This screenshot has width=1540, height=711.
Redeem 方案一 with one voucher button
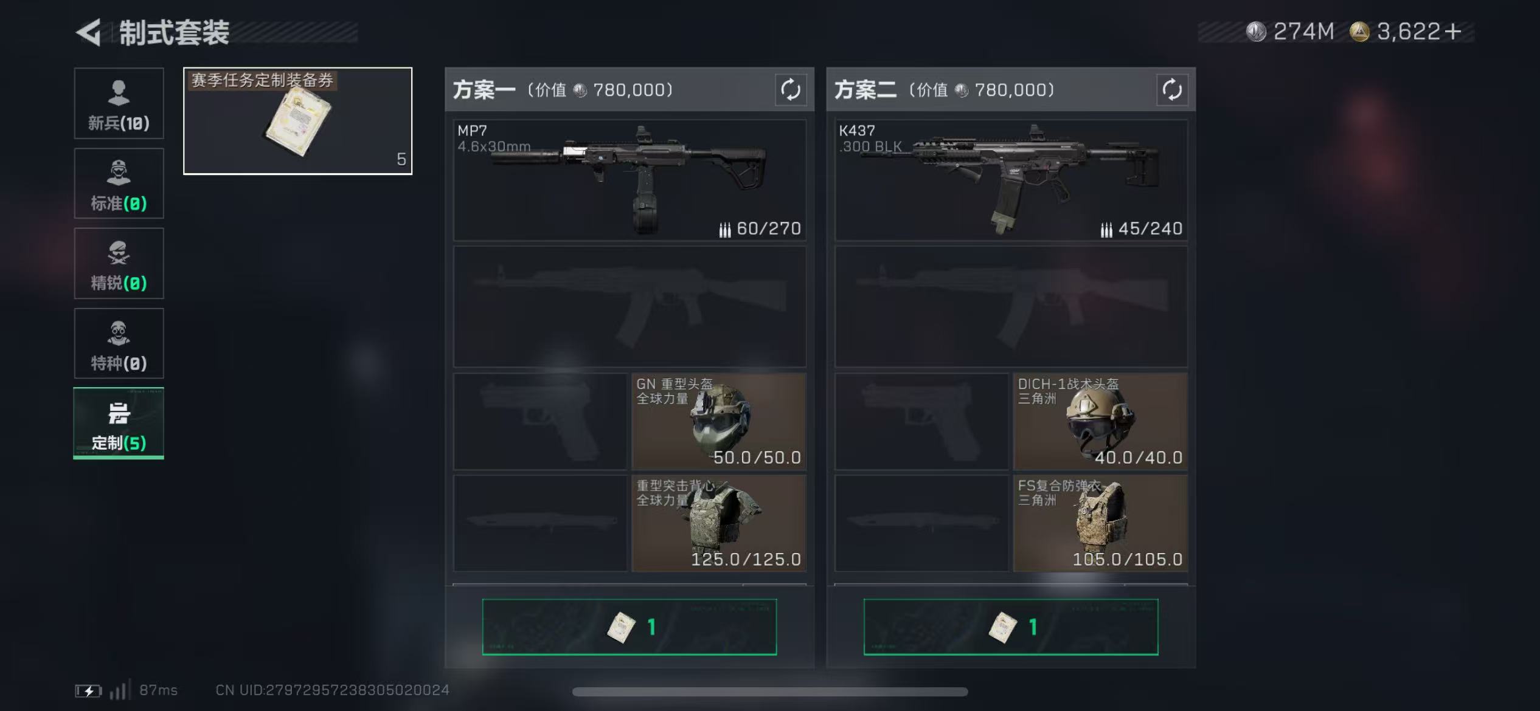(630, 627)
